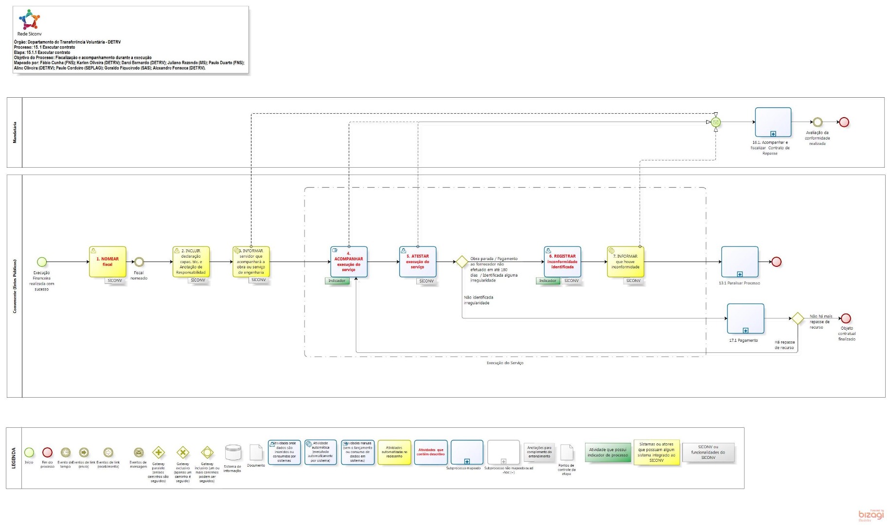Click the SICONV tag under task 7 INFORMAR
Viewport: 891px width, 525px height.
634,281
